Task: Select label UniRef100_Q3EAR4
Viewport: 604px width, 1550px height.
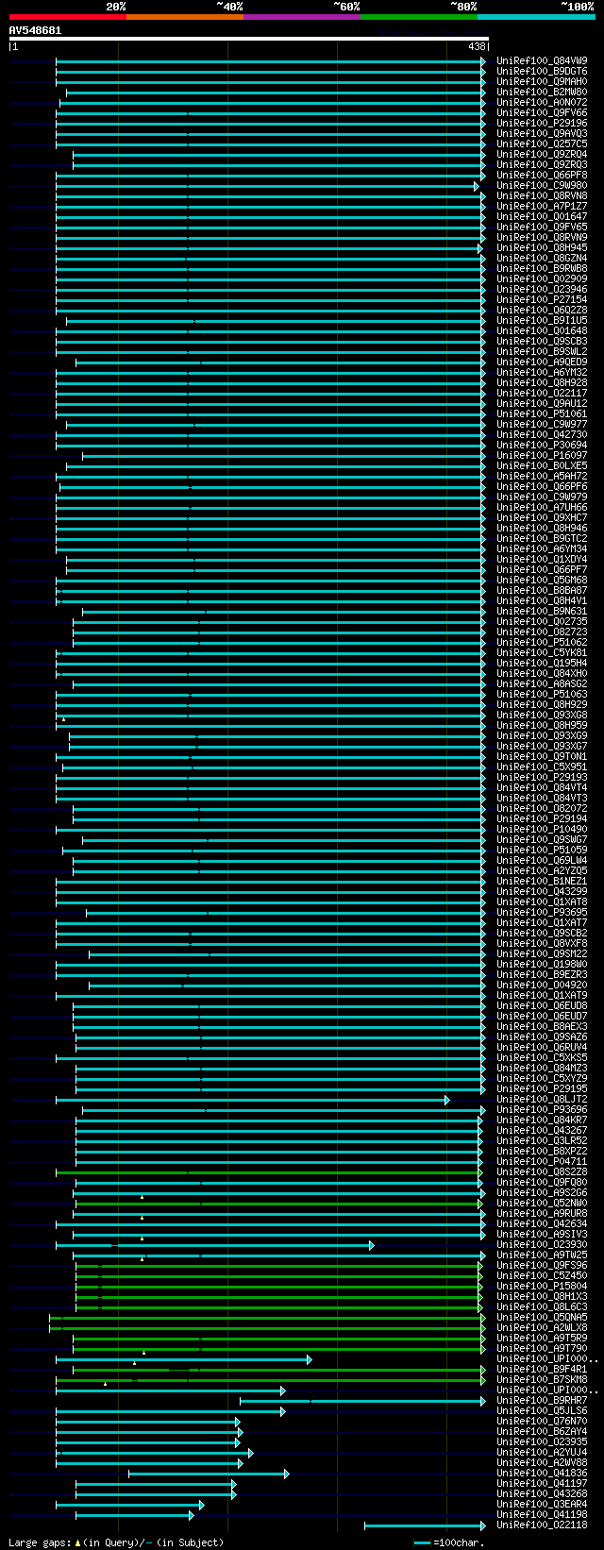Action: coord(542,1505)
